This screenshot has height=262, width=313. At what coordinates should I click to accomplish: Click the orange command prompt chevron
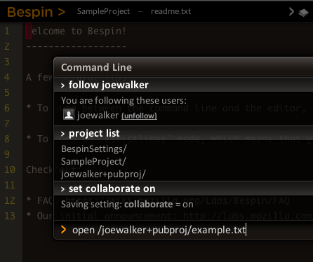[x=63, y=230]
